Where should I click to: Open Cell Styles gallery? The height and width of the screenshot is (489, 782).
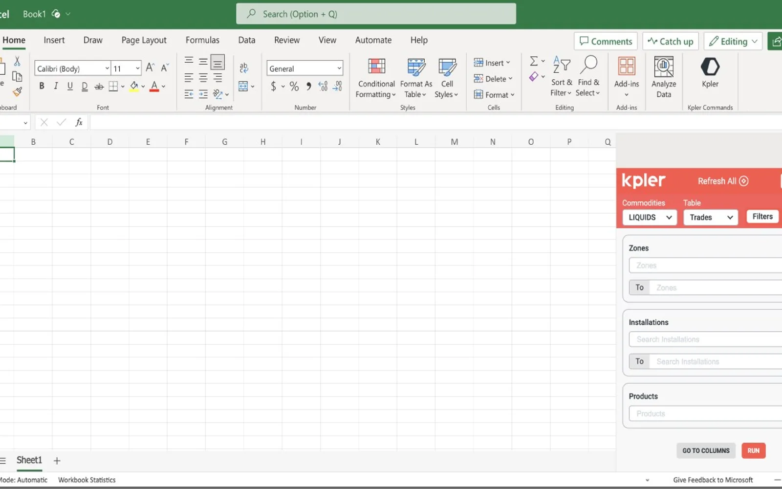click(446, 78)
